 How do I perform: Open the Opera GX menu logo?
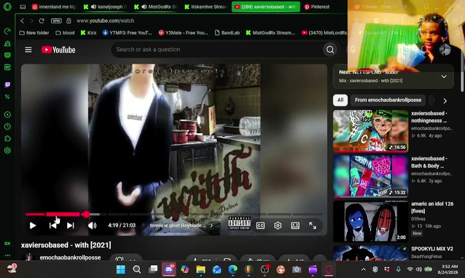click(x=7, y=7)
